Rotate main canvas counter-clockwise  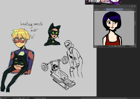[x=37, y=98]
